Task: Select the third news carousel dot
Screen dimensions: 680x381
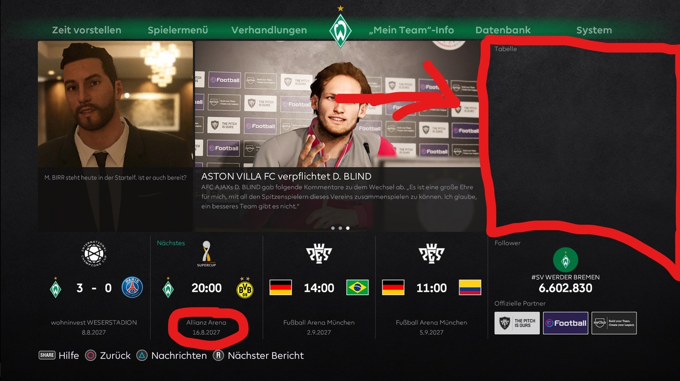Action: 348,228
